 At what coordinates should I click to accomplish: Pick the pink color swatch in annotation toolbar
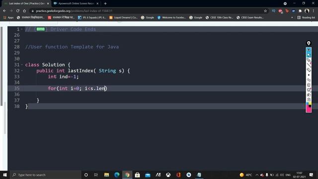[x=309, y=109]
